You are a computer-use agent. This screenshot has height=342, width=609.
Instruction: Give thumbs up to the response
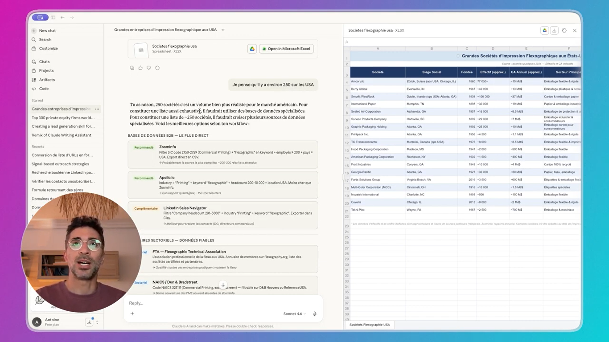coord(140,68)
